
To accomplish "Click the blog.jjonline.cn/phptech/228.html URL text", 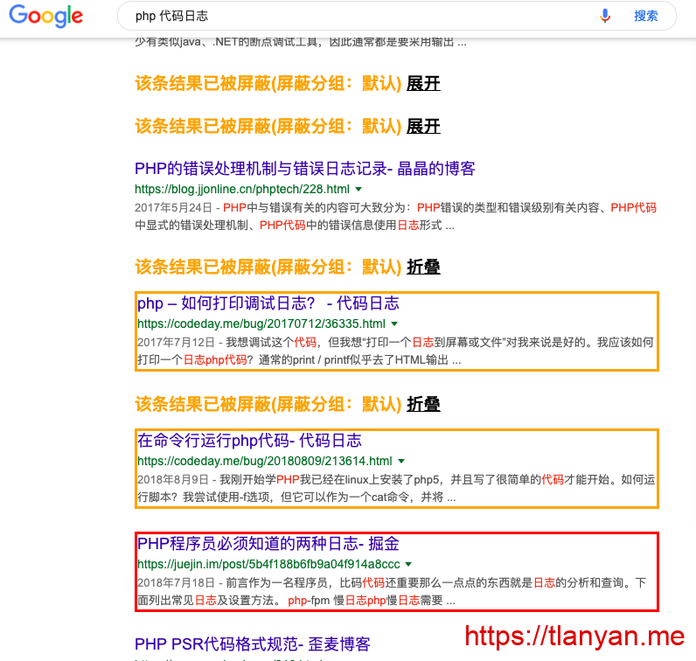I will [241, 189].
